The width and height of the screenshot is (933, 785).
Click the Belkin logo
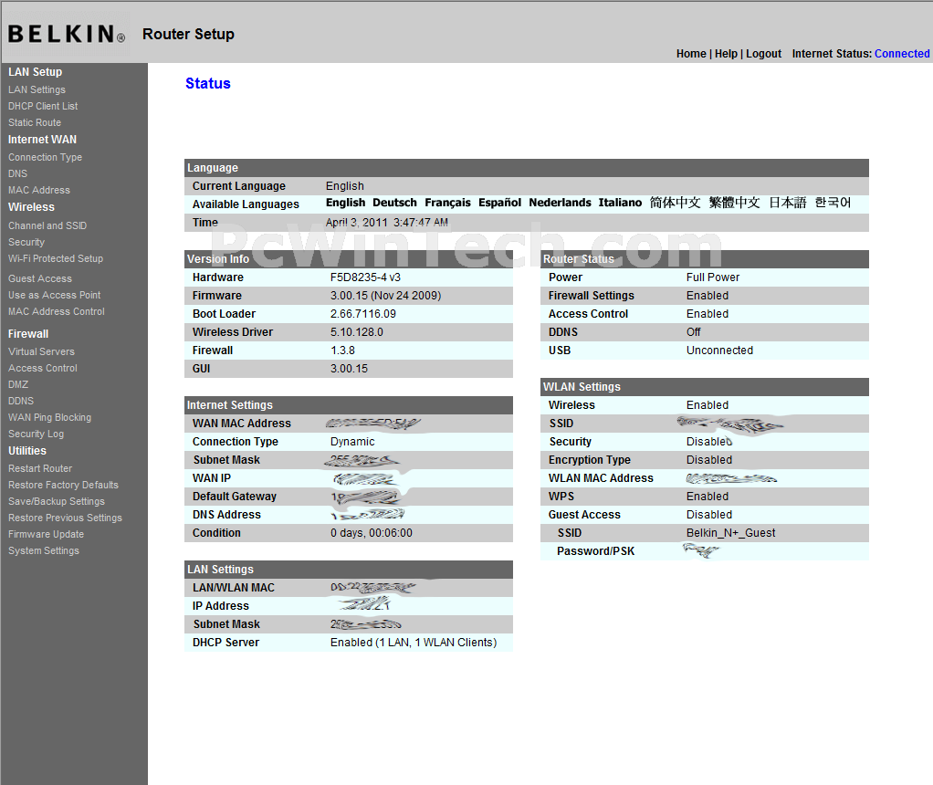[67, 34]
